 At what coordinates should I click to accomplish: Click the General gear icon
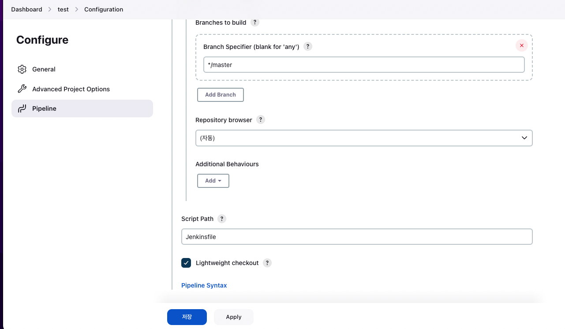22,69
